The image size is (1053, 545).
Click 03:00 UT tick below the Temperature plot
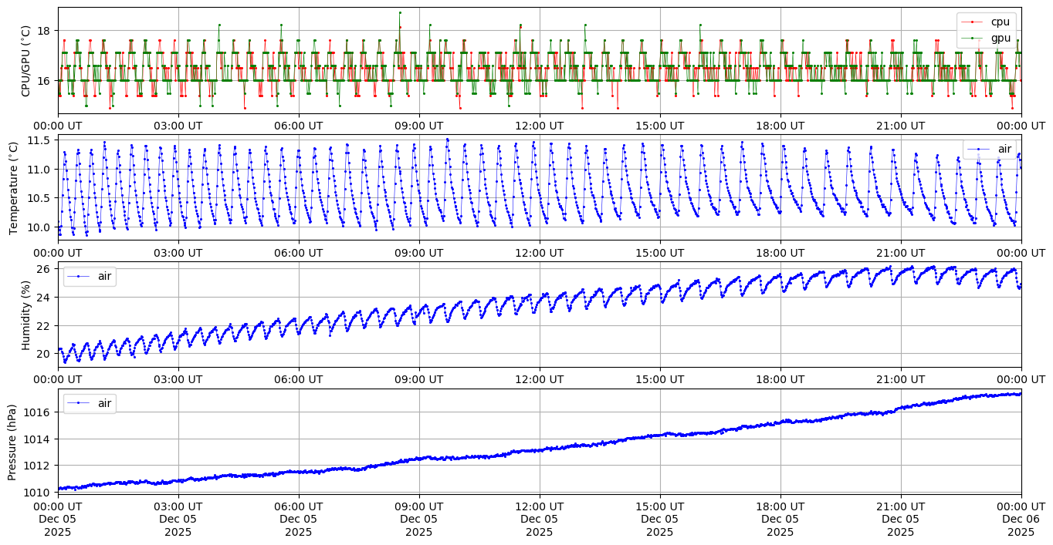click(178, 252)
